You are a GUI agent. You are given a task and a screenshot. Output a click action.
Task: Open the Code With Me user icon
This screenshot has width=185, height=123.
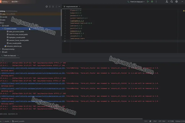(167, 2)
